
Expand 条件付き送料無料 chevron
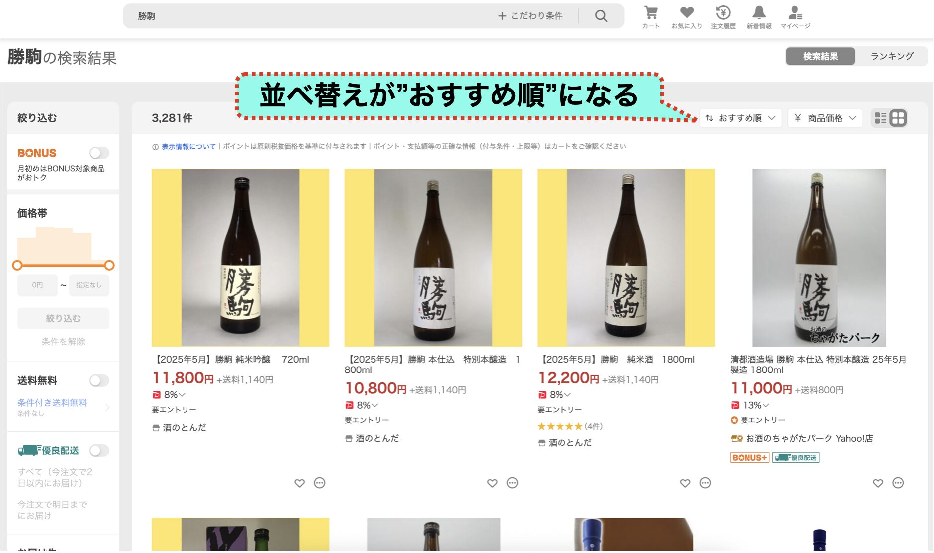pos(107,408)
